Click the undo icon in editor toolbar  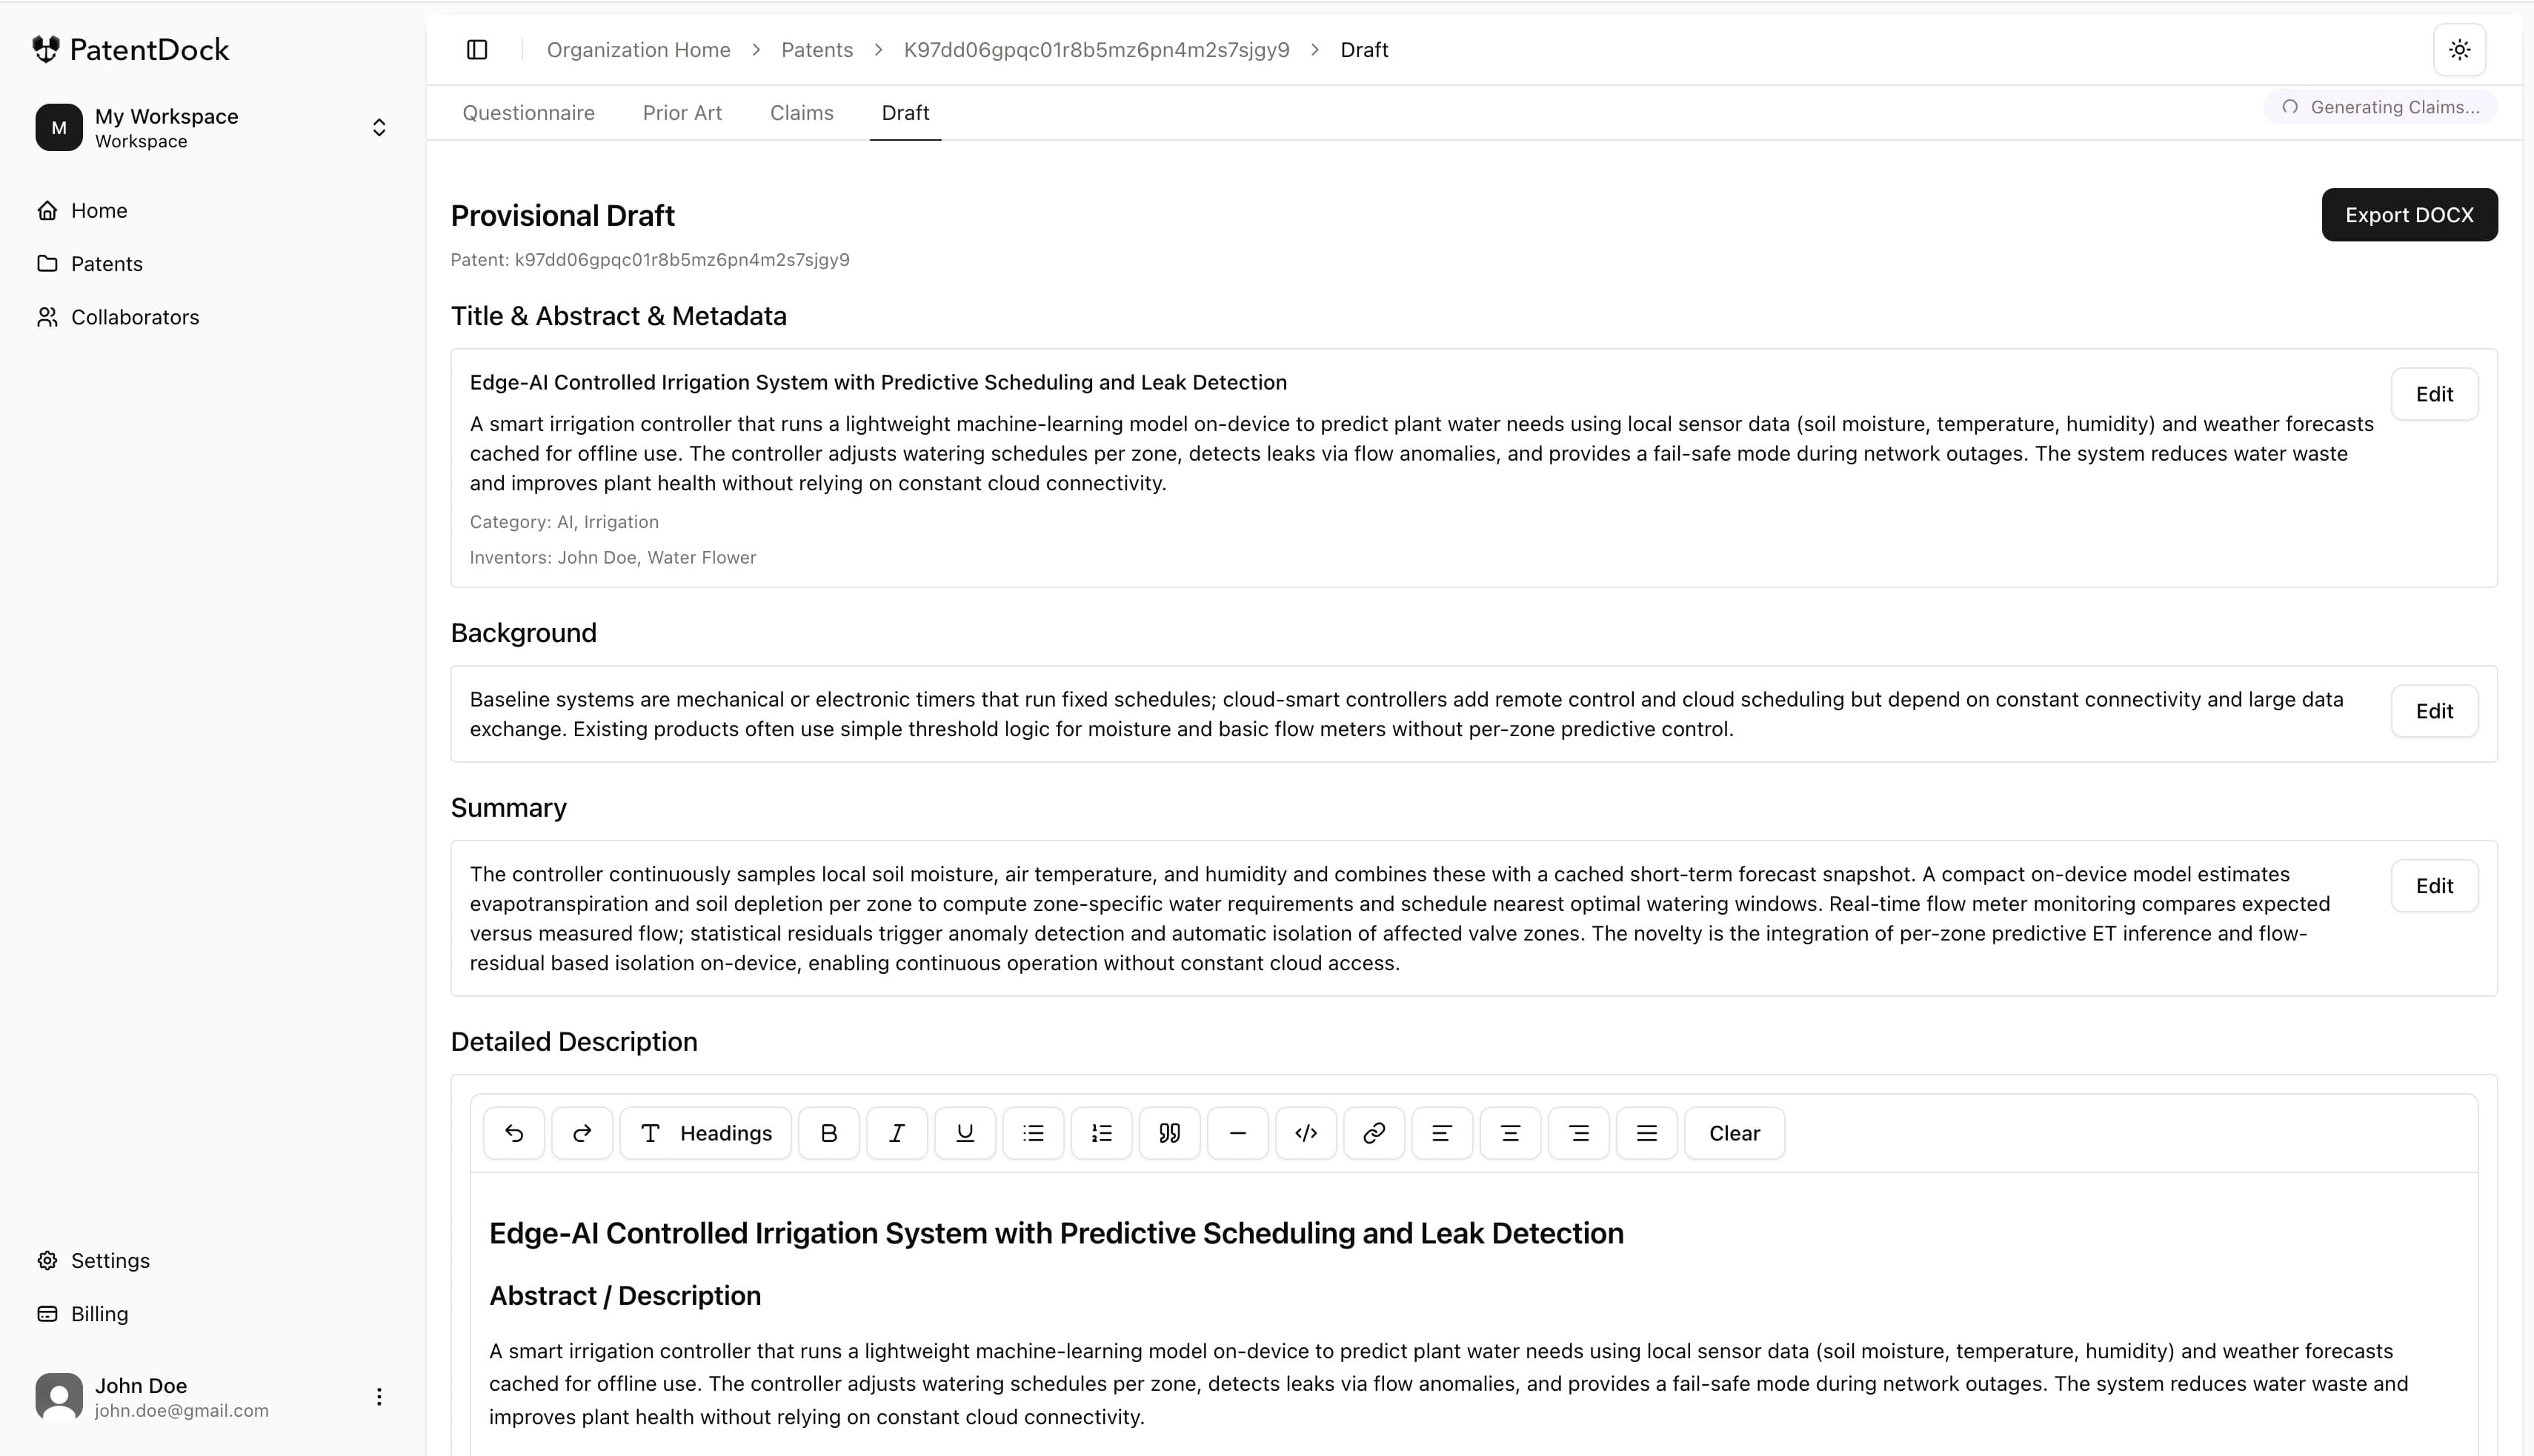point(513,1133)
